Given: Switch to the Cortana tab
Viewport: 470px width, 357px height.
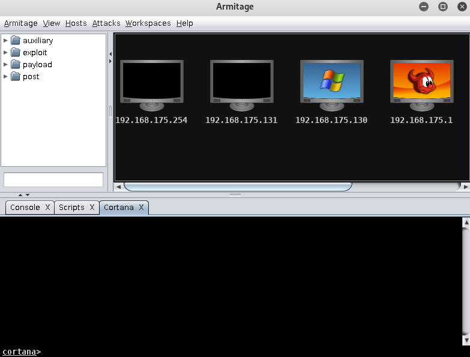Looking at the screenshot, I should tap(119, 207).
